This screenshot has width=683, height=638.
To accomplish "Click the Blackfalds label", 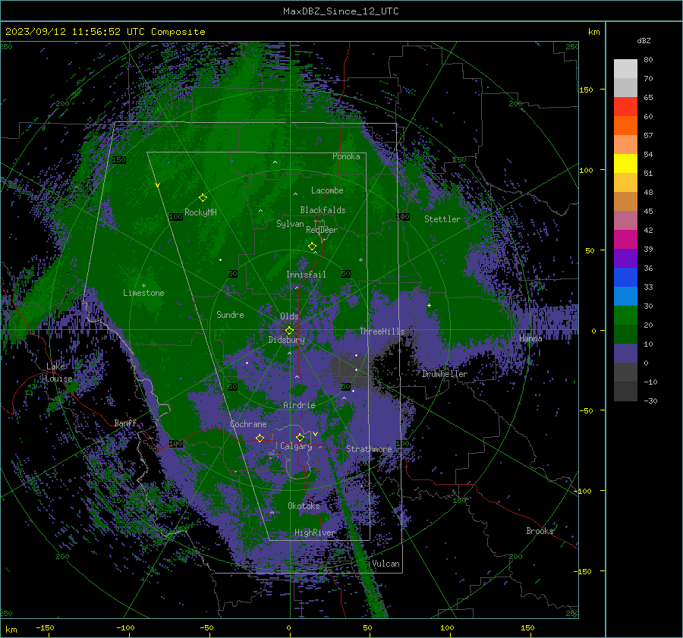I will (x=323, y=210).
